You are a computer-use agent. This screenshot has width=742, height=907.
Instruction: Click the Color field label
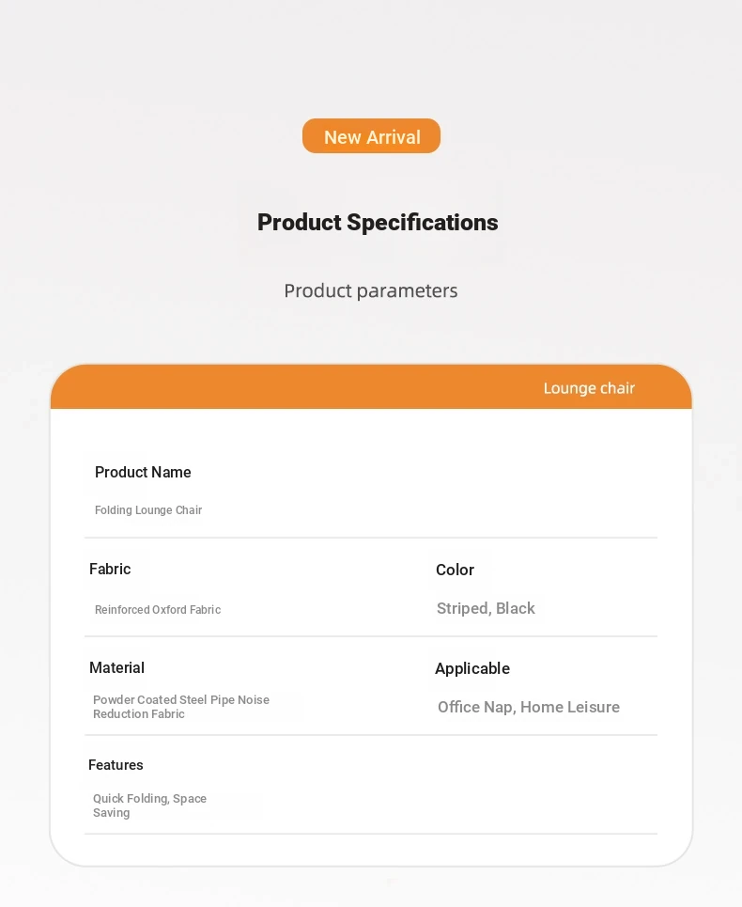pyautogui.click(x=455, y=570)
